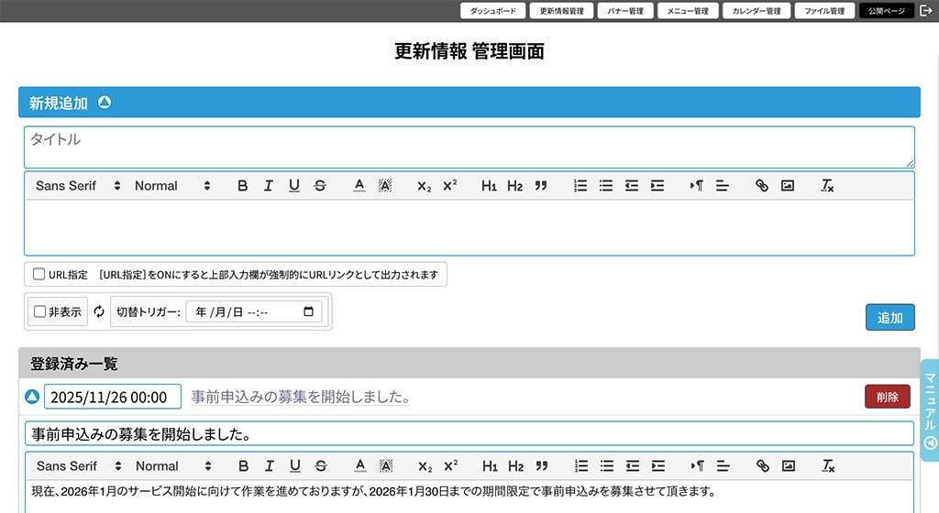Open 更新情報管理 menu
939x513 pixels.
tap(561, 11)
